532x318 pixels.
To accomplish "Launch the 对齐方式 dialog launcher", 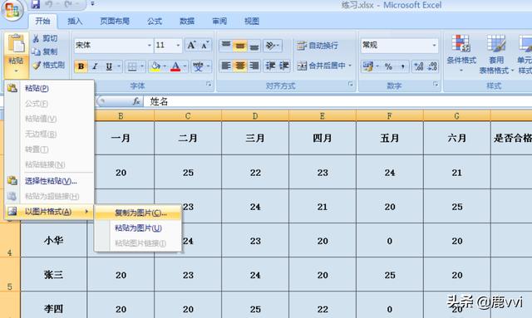I will (351, 84).
